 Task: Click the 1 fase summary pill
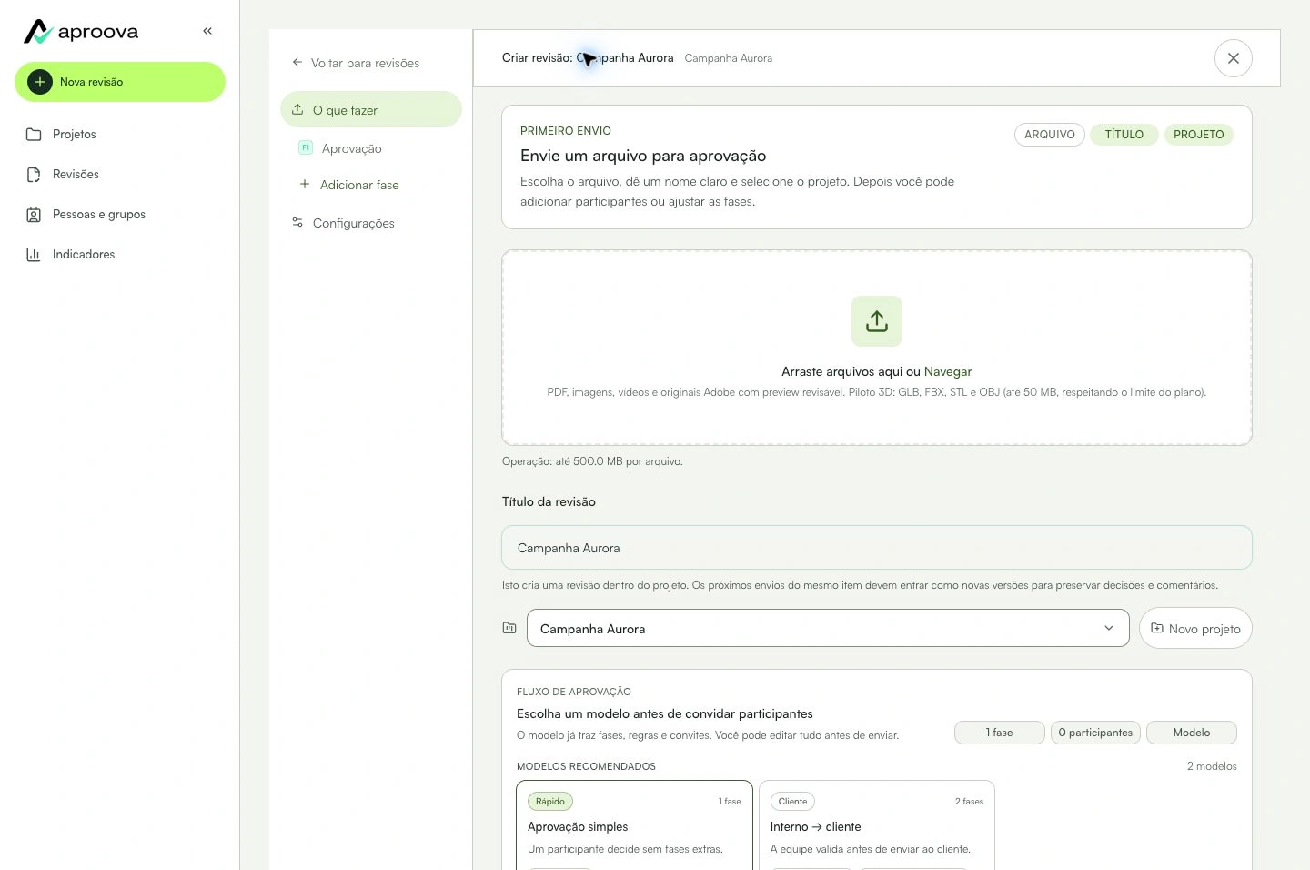1000,733
